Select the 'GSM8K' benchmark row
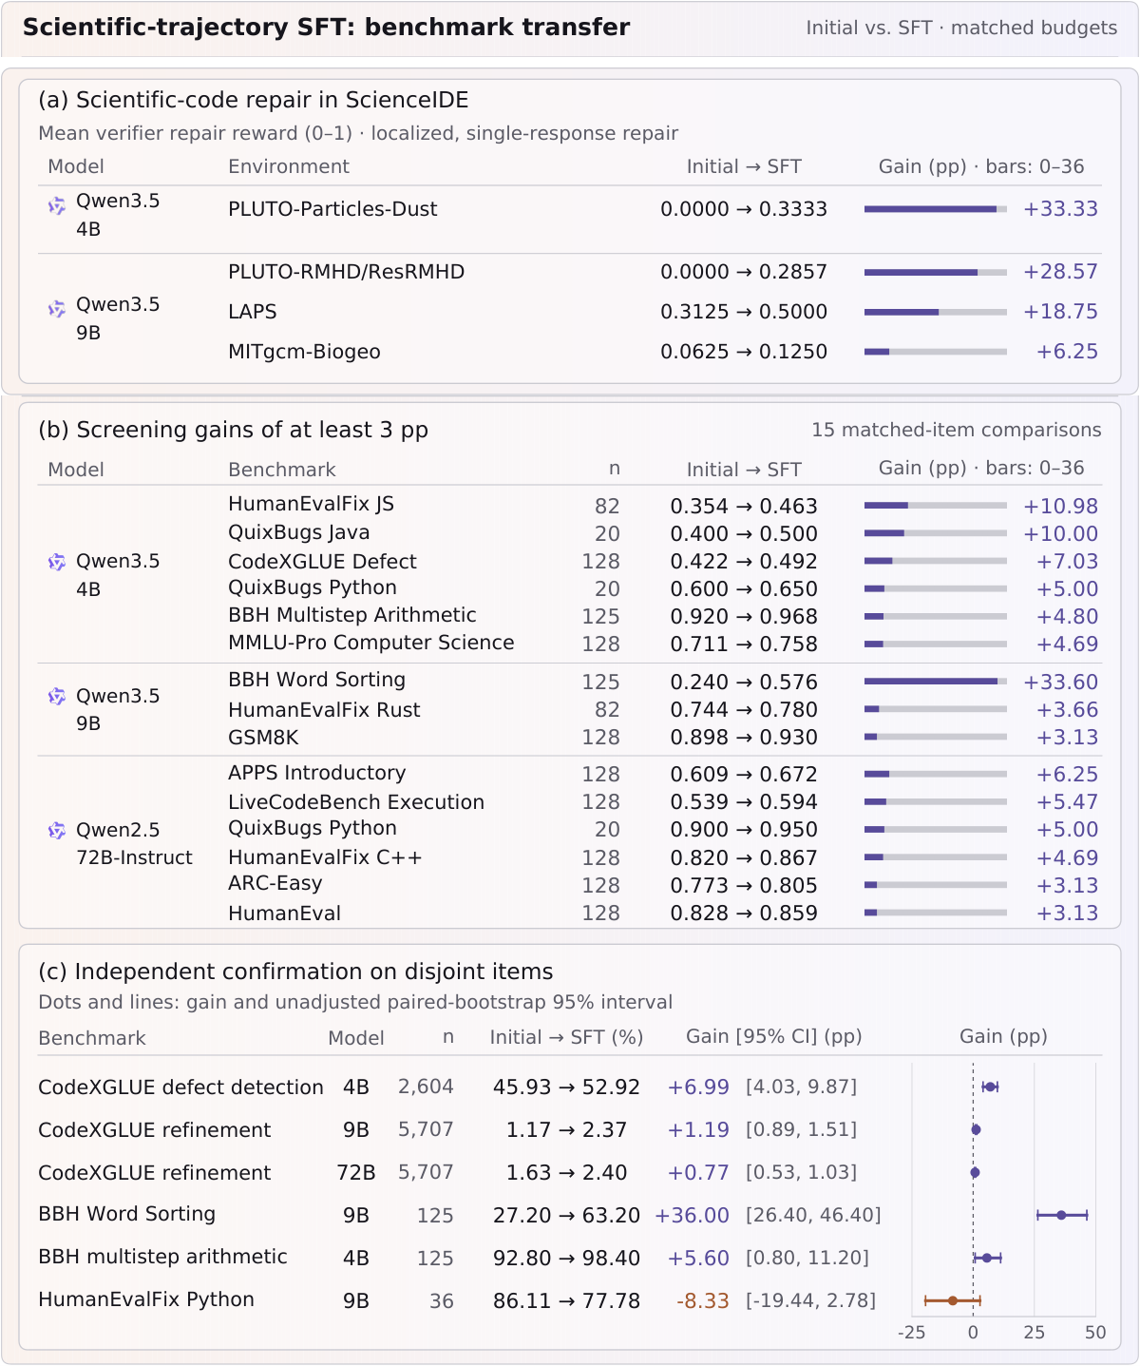The height and width of the screenshot is (1366, 1140). pos(663,738)
